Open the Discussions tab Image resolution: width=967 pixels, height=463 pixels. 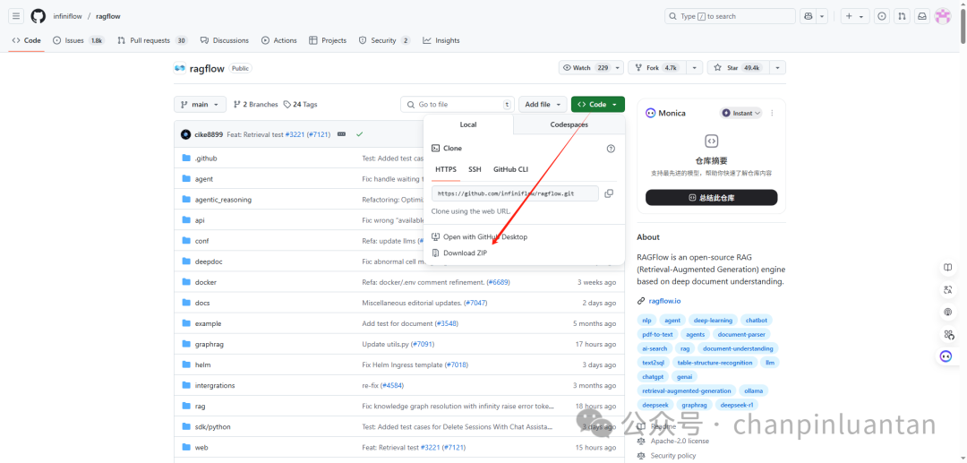225,40
